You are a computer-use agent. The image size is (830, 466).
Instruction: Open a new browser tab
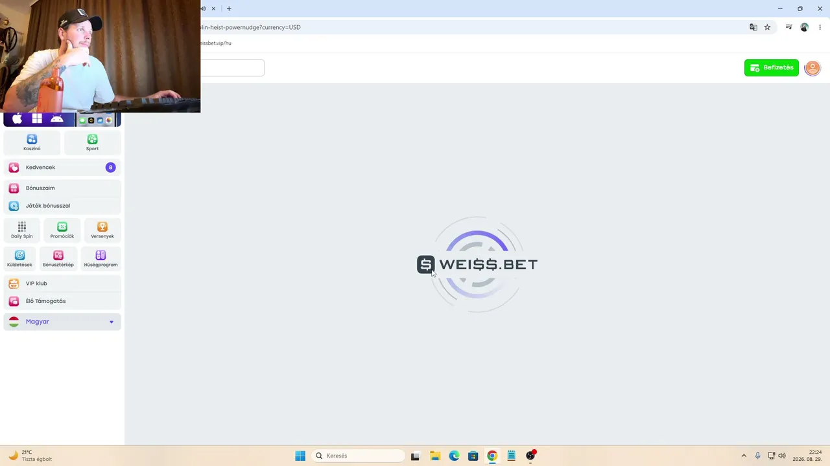point(229,8)
